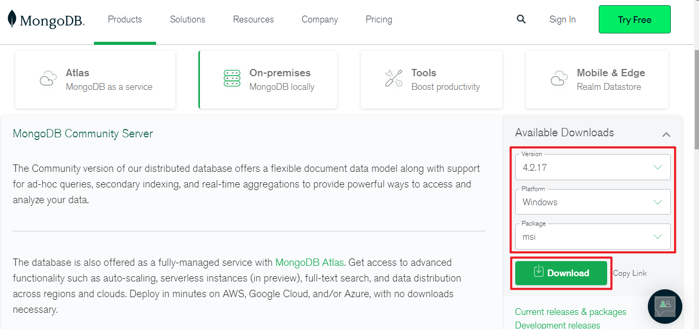This screenshot has height=329, width=699.
Task: Open the Platform Windows dropdown
Action: (x=593, y=202)
